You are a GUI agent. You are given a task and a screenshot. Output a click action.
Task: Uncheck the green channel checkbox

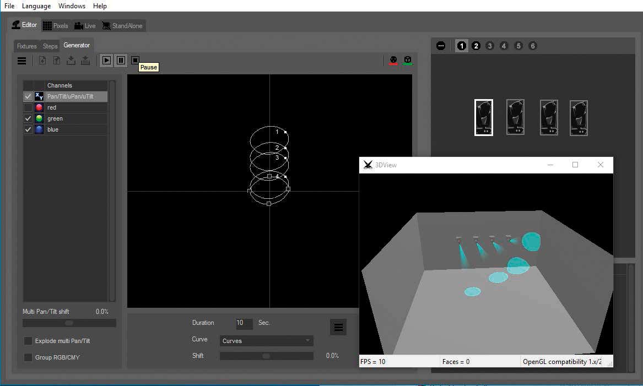[x=28, y=118]
